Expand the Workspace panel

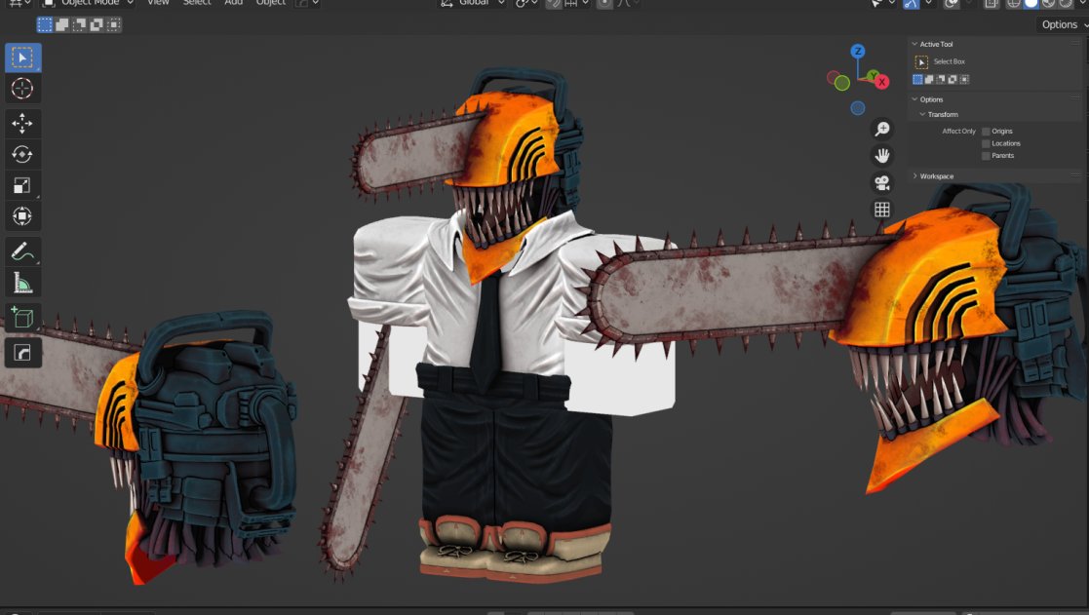tap(914, 176)
